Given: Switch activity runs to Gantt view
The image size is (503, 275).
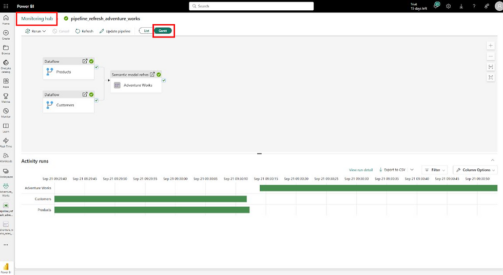Looking at the screenshot, I should pyautogui.click(x=163, y=31).
